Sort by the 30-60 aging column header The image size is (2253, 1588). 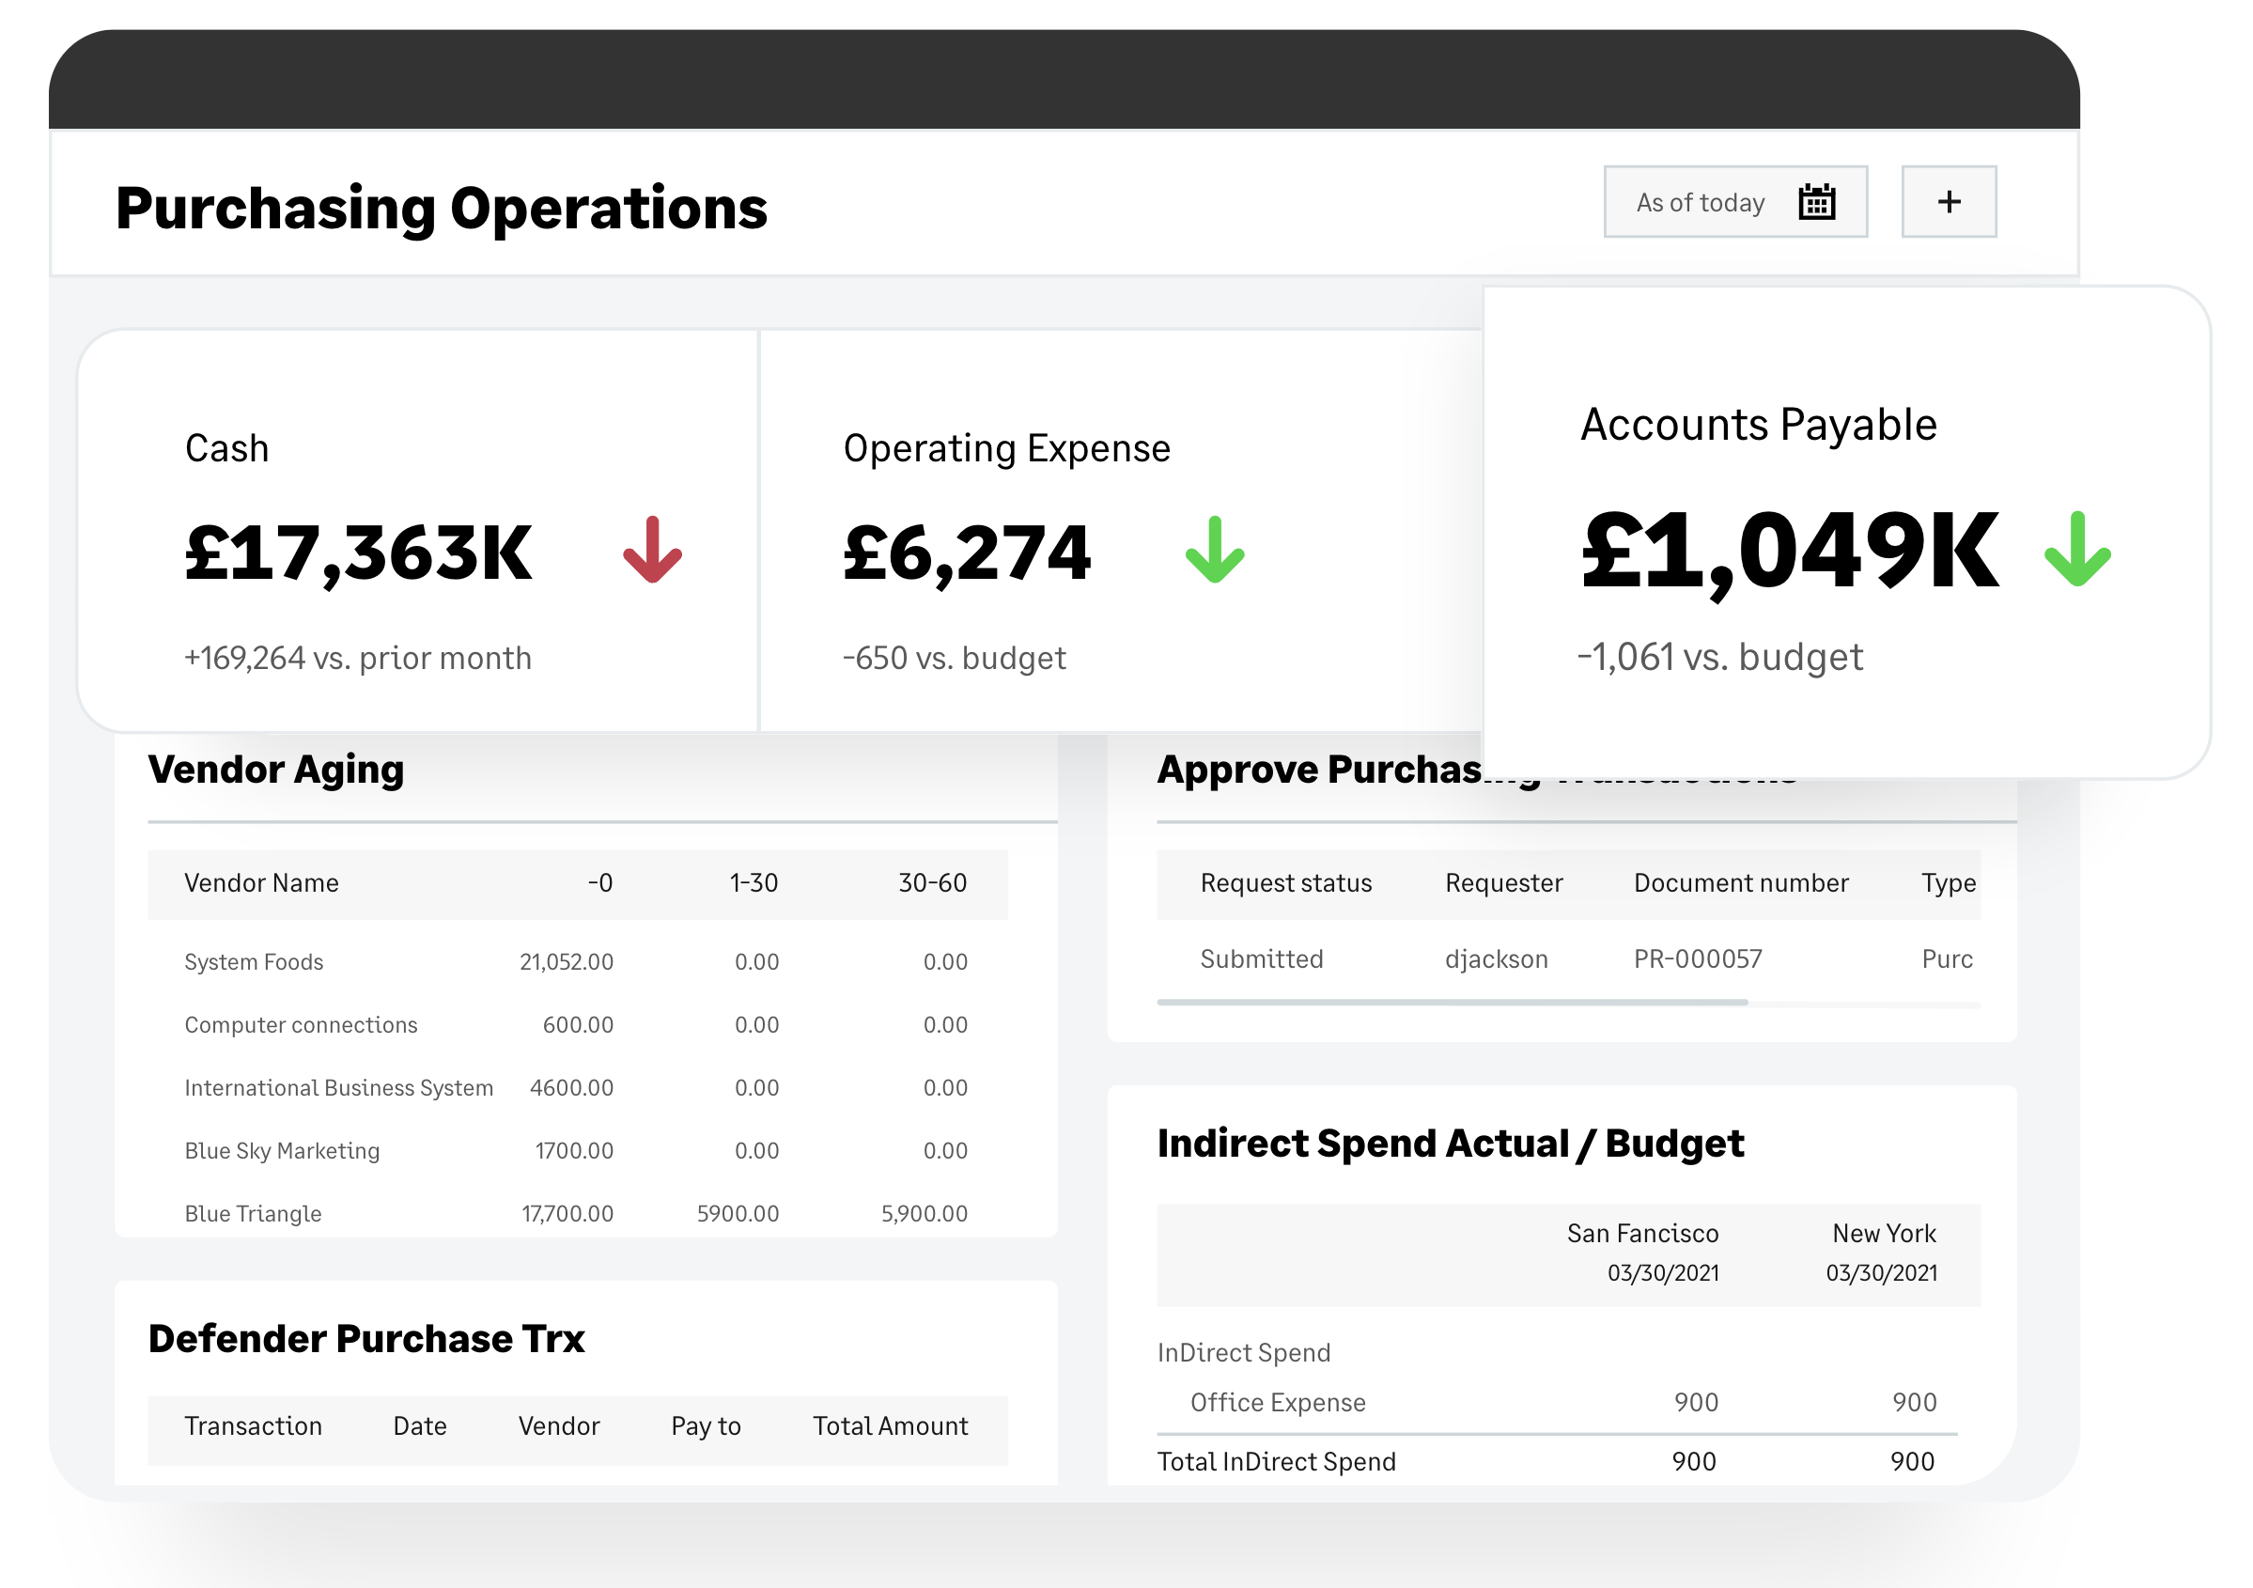[x=932, y=883]
